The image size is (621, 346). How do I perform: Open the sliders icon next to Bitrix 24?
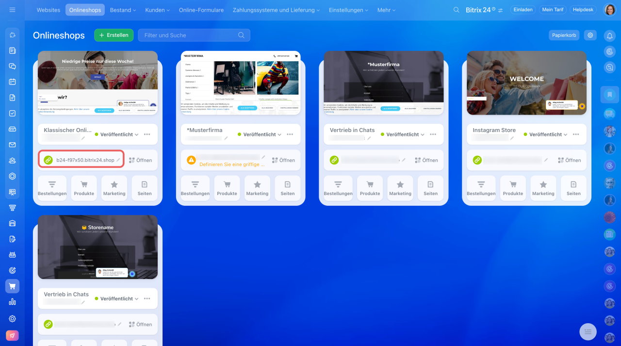pos(501,10)
